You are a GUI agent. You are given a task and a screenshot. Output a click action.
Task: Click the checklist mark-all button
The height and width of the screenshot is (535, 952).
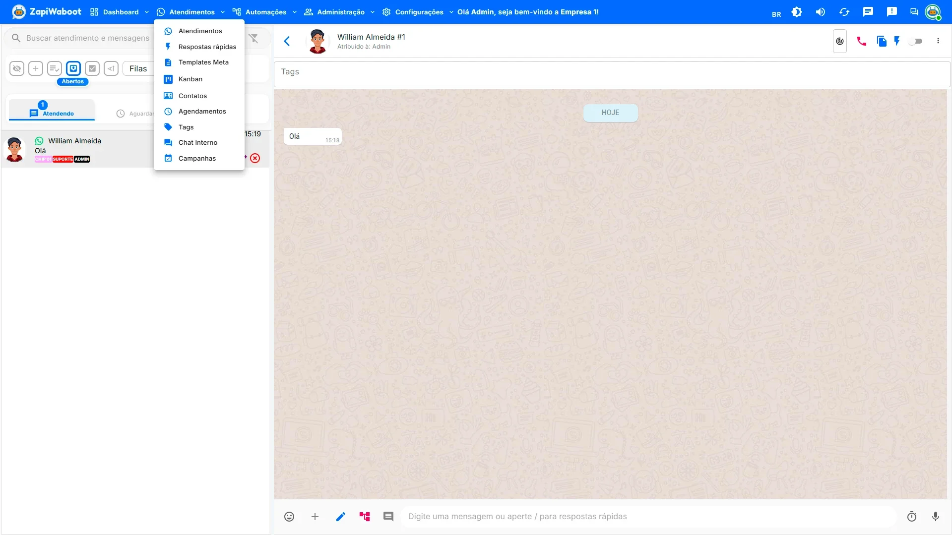click(x=55, y=68)
